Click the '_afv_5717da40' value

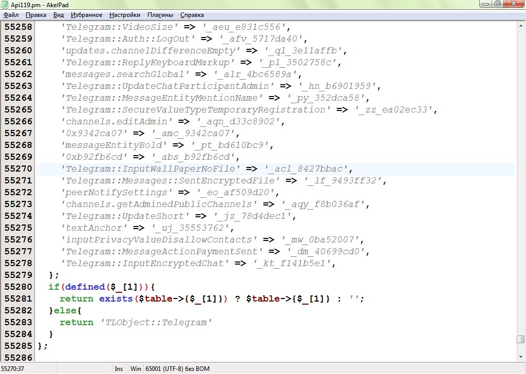[x=260, y=39]
